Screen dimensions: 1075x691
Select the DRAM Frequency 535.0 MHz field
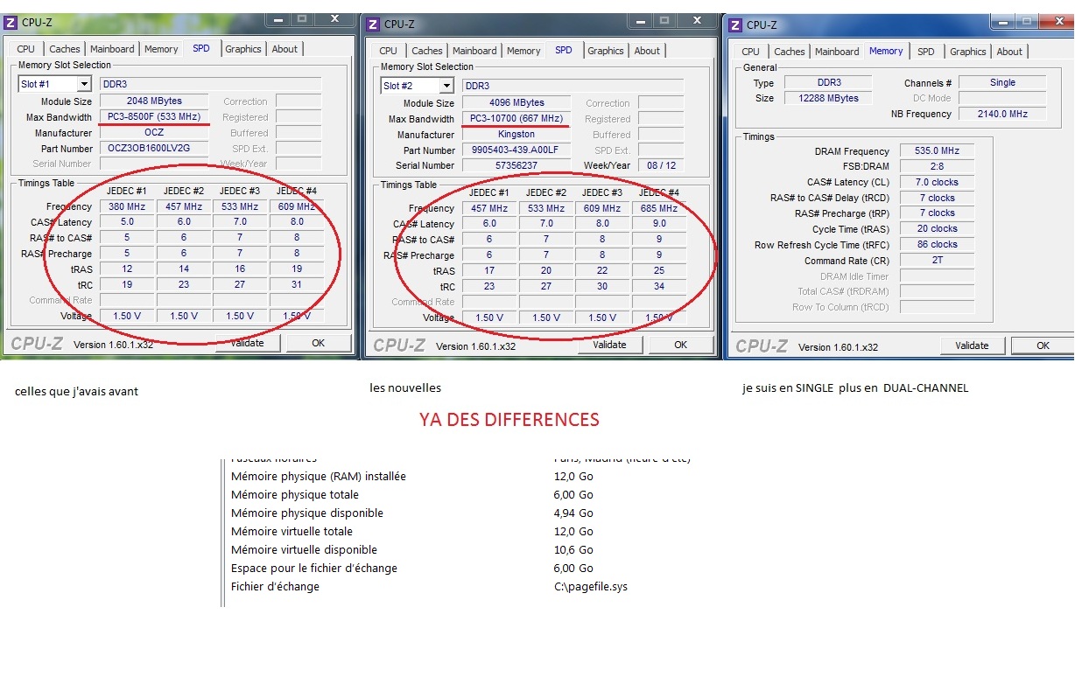click(x=938, y=151)
